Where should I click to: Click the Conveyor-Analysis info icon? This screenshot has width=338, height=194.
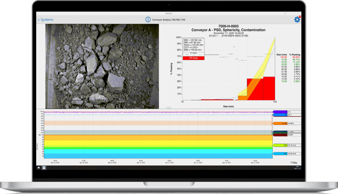[148, 19]
